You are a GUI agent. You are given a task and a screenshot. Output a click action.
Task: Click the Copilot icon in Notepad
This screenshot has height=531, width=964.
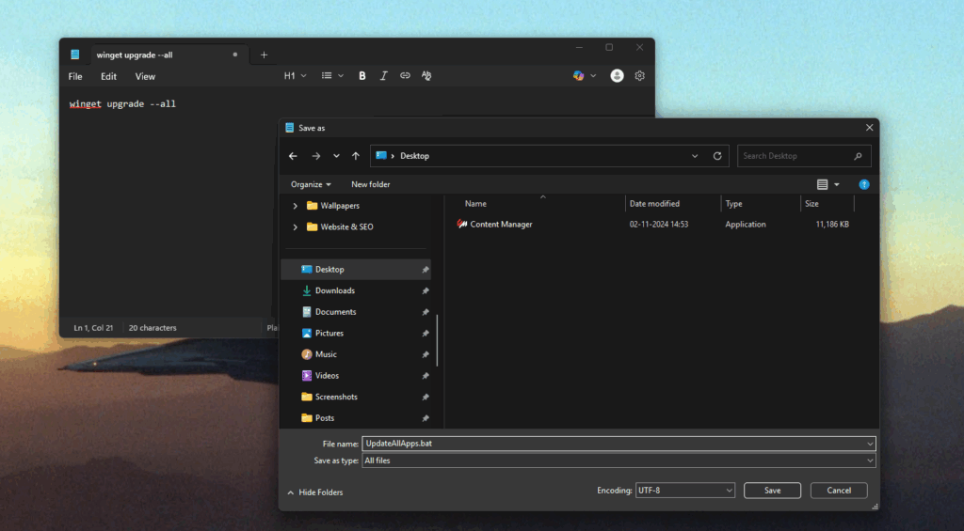[579, 76]
